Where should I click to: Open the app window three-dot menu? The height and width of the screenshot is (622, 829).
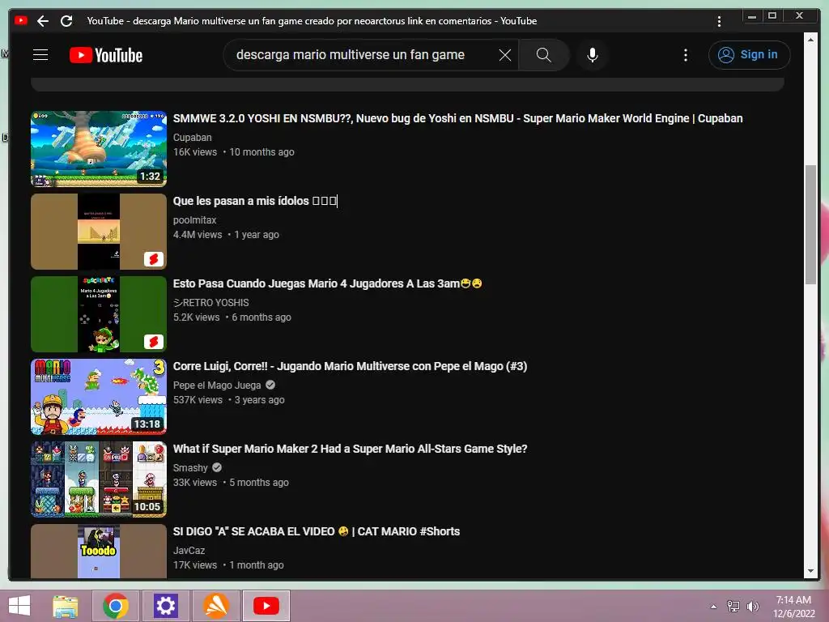[x=719, y=21]
